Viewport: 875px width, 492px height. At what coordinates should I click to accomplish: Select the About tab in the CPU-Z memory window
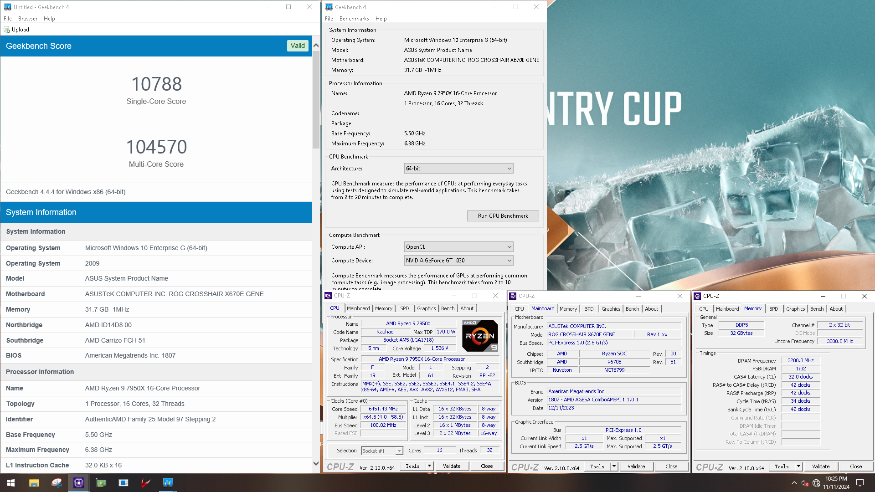pyautogui.click(x=836, y=309)
